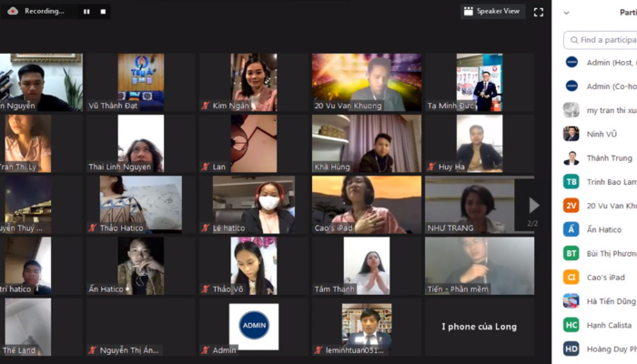This screenshot has height=364, width=637.
Task: Click the HC avatar for Hạnh Calista
Action: tap(571, 325)
